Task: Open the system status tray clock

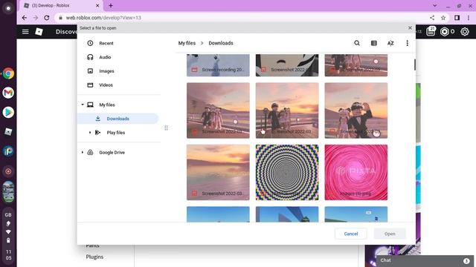Action: coord(8,255)
